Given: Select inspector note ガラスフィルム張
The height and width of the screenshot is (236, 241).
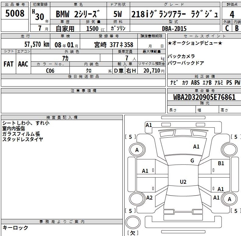Looking at the screenshot, I should [x=21, y=134].
